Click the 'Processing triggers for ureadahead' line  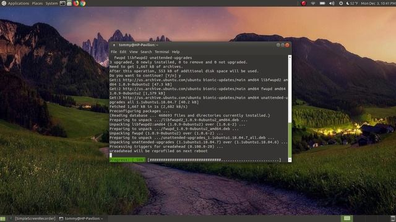coord(166,147)
